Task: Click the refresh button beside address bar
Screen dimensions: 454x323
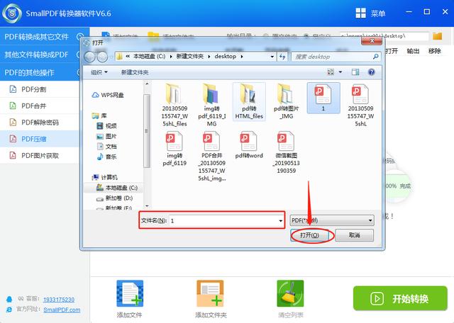Action: pos(282,57)
